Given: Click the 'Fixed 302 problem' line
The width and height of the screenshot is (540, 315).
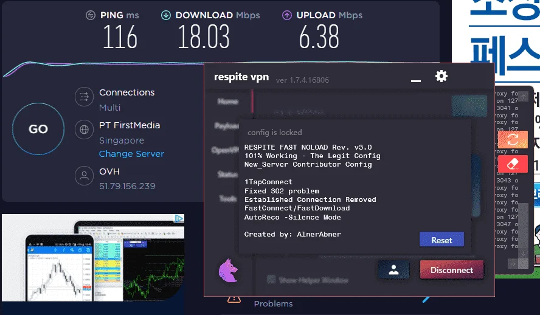Looking at the screenshot, I should 282,191.
